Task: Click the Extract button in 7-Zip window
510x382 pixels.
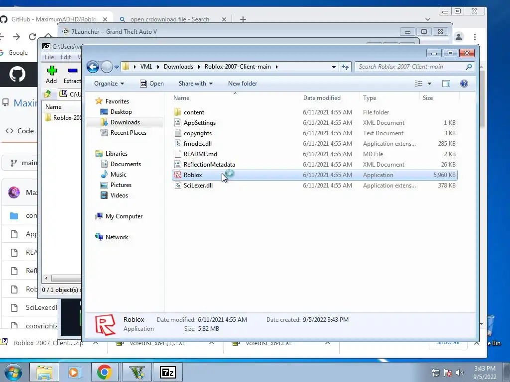Action: [72, 75]
